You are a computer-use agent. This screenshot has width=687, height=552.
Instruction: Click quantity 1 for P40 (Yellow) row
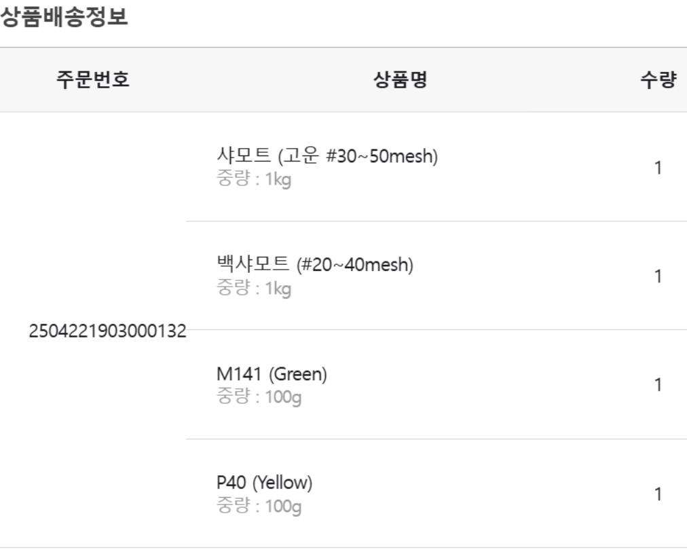[658, 494]
